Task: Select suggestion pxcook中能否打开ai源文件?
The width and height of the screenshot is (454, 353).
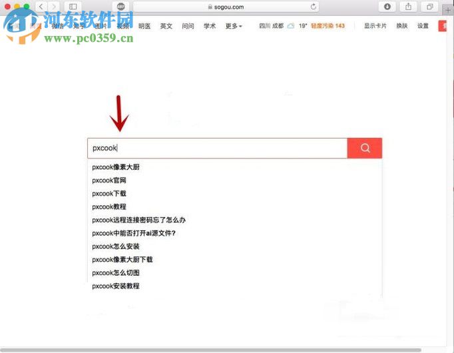Action: point(134,233)
